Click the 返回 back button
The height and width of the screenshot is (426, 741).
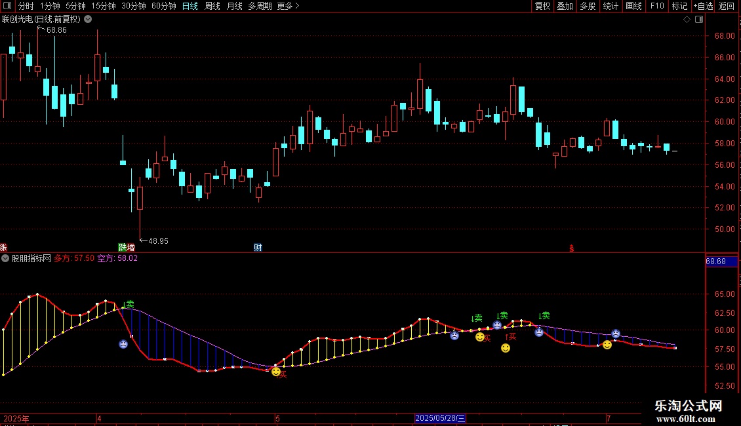point(727,6)
